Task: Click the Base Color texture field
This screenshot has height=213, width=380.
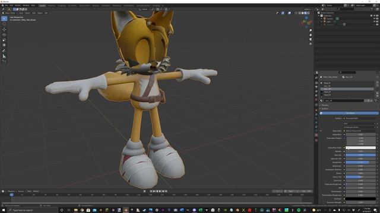Action: tap(360, 131)
